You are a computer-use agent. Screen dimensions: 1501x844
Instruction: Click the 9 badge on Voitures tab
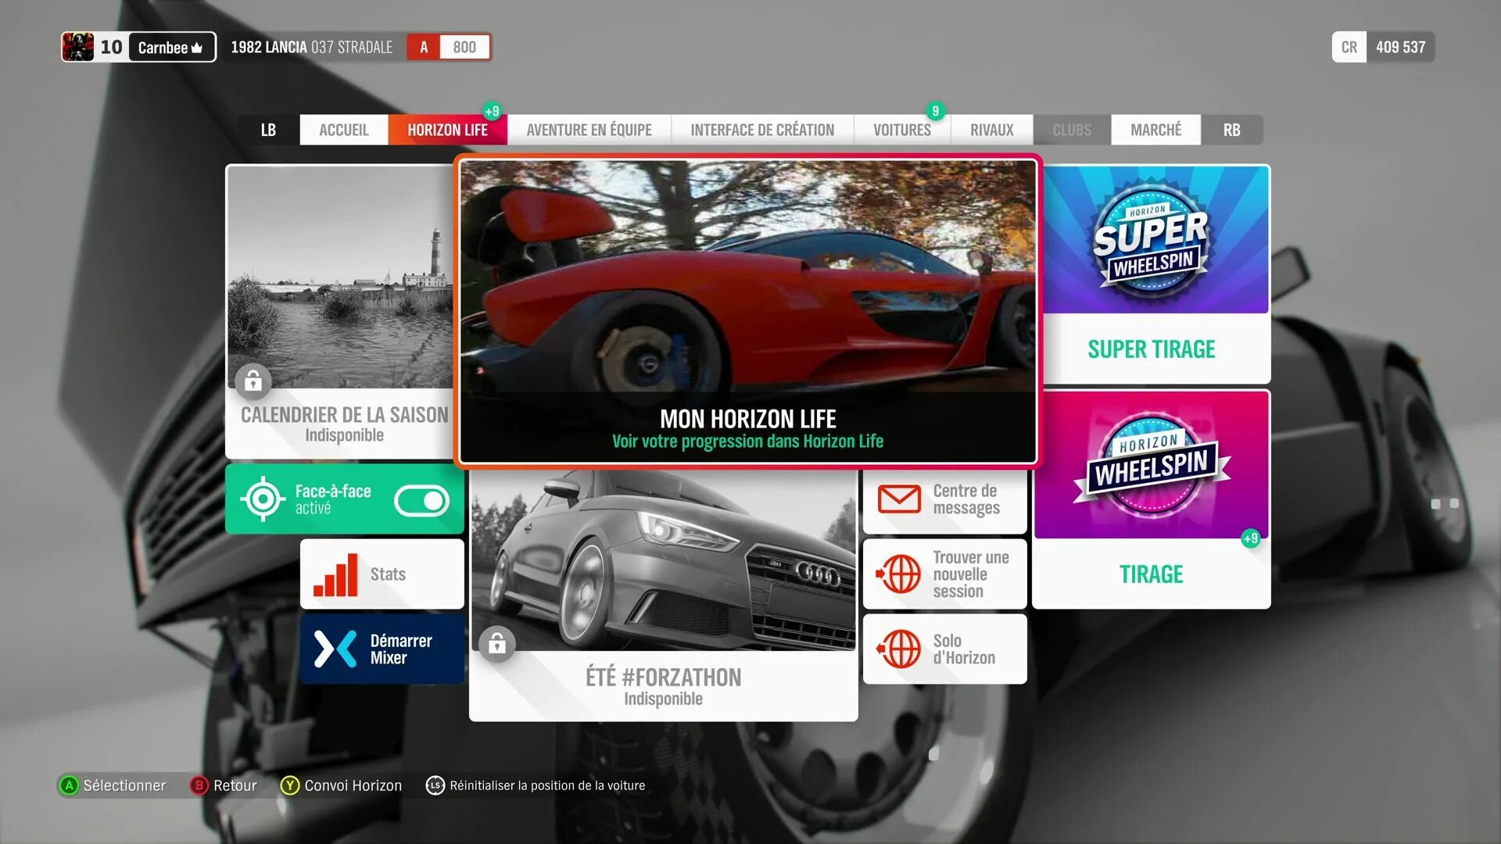935,111
